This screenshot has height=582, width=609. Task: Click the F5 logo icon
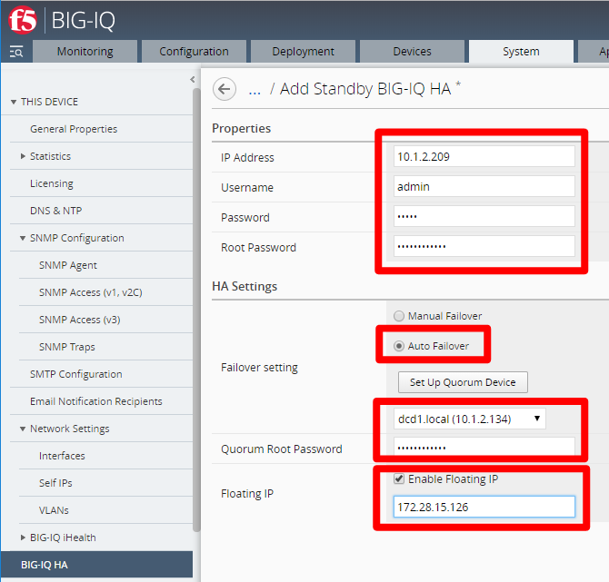23,20
